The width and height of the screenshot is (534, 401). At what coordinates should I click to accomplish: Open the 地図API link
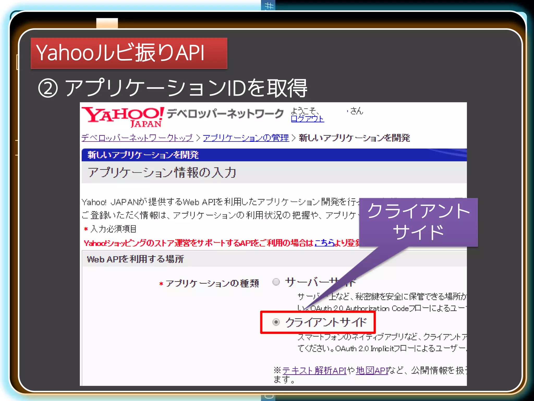372,370
